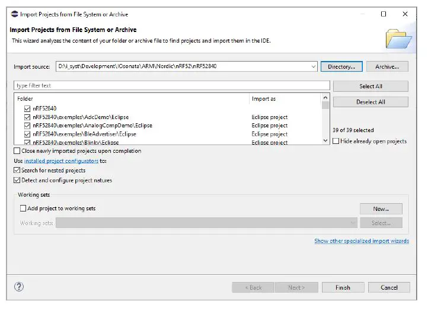The height and width of the screenshot is (311, 428).
Task: Show other specialized import wizards
Action: click(361, 241)
